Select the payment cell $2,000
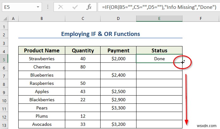The width and height of the screenshot is (220, 129). (x=118, y=59)
